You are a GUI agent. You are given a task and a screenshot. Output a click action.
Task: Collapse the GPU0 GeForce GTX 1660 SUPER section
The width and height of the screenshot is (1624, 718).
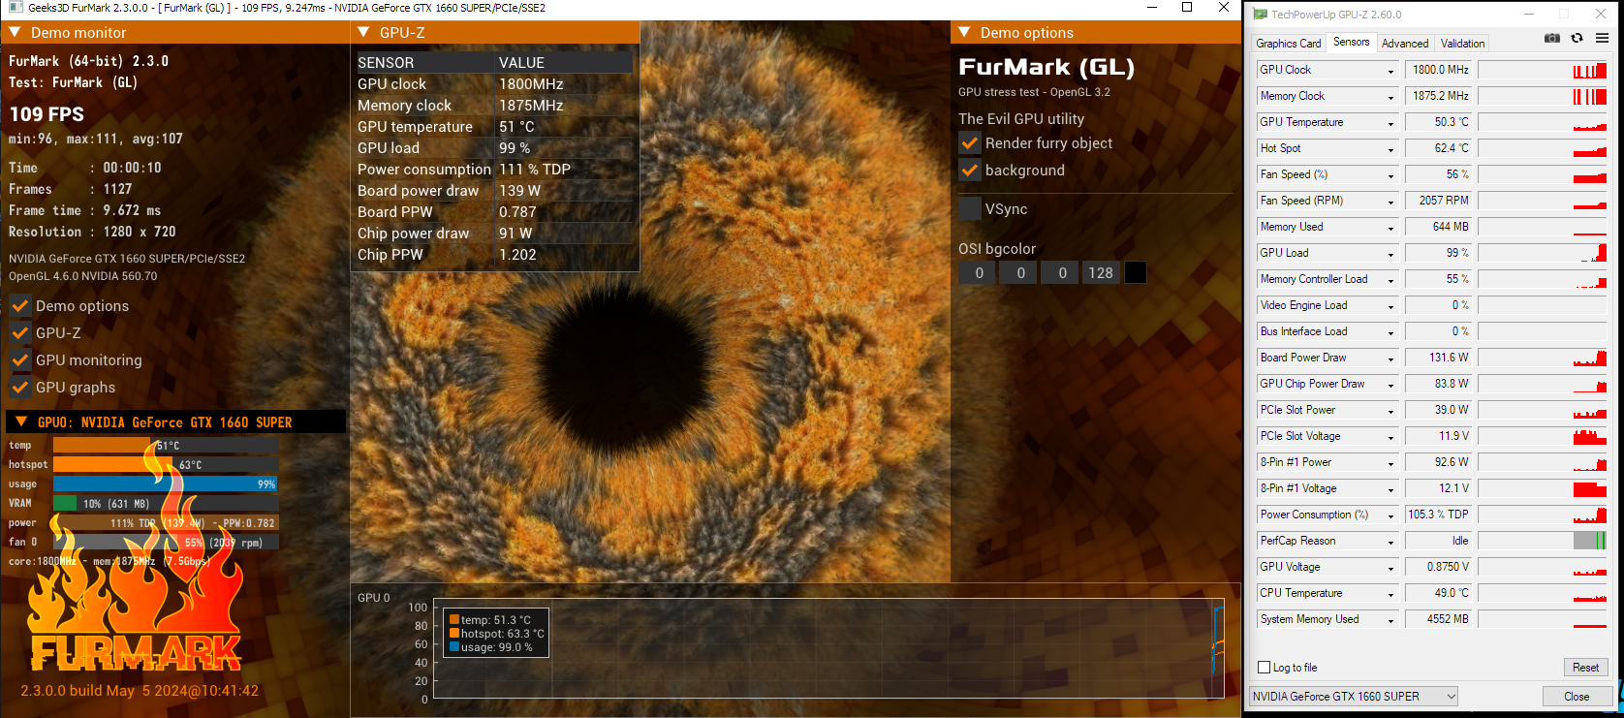coord(21,421)
